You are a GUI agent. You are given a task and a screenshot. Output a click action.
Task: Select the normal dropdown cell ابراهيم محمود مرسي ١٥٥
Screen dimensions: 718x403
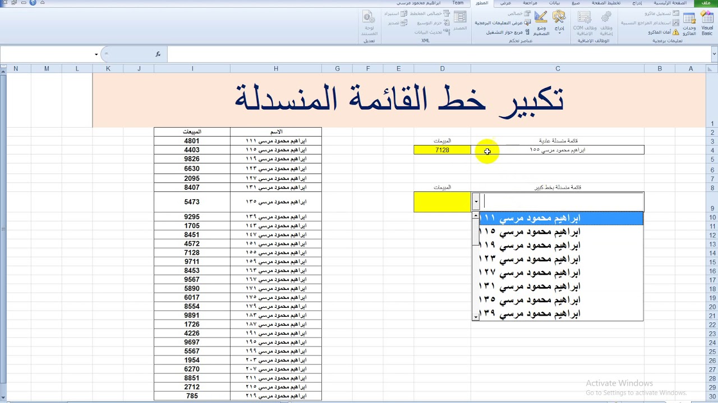coord(558,150)
